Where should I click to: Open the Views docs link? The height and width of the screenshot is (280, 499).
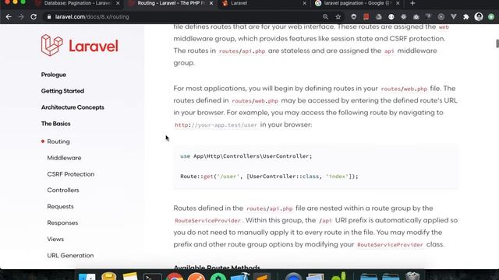(55, 239)
